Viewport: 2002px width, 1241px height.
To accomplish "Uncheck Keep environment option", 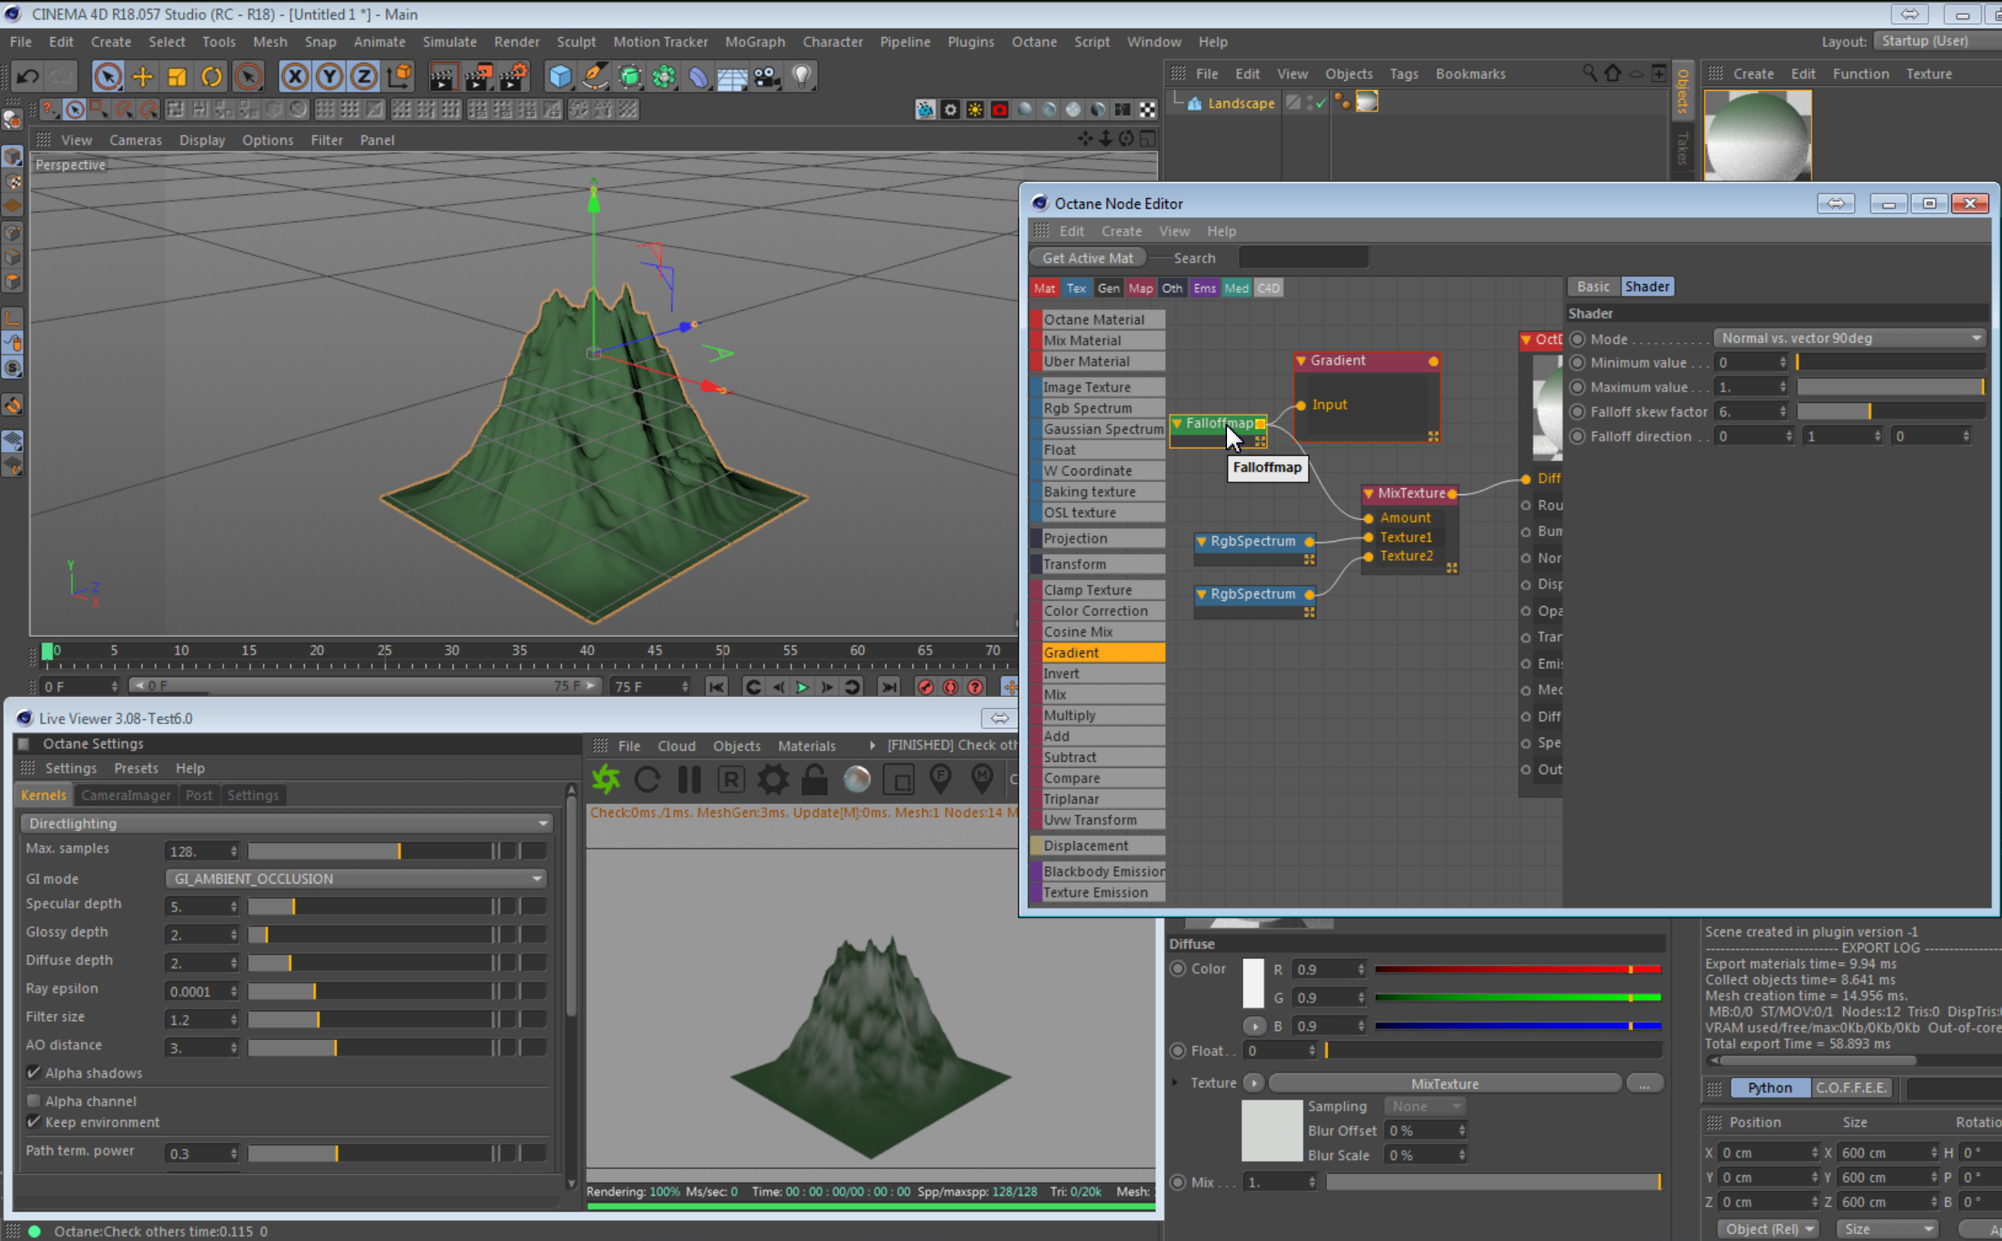I will click(x=34, y=1122).
